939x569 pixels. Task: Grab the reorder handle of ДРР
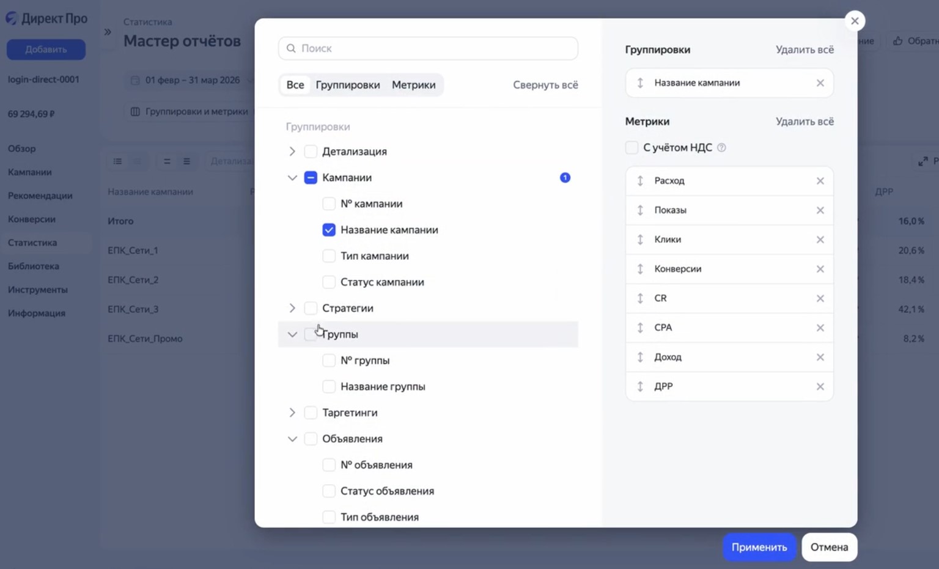click(640, 386)
